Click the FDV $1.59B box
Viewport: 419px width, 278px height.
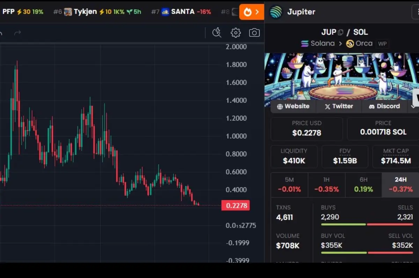[x=345, y=156]
